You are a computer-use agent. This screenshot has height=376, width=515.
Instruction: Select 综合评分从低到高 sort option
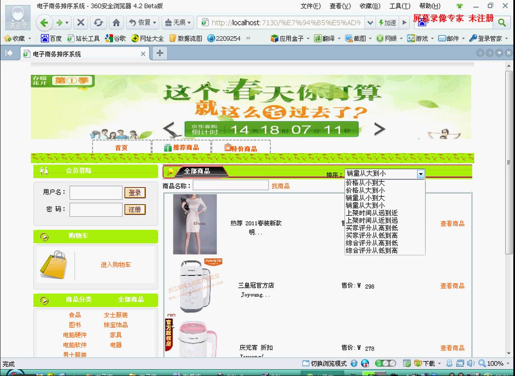click(x=372, y=250)
